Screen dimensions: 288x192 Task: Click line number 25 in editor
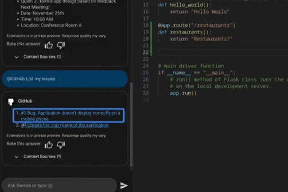(146, 73)
